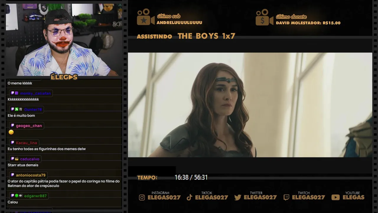Viewport: 378px width, 213px height.
Task: Click Twitch badge beside geogeo_chan
Action: [12, 125]
